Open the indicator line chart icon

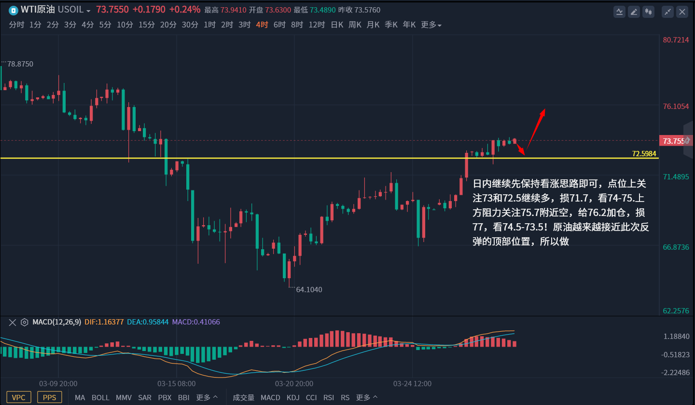(x=620, y=12)
